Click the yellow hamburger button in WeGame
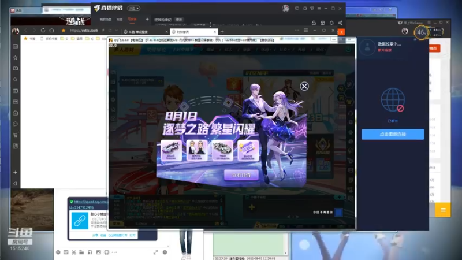 coord(443,210)
